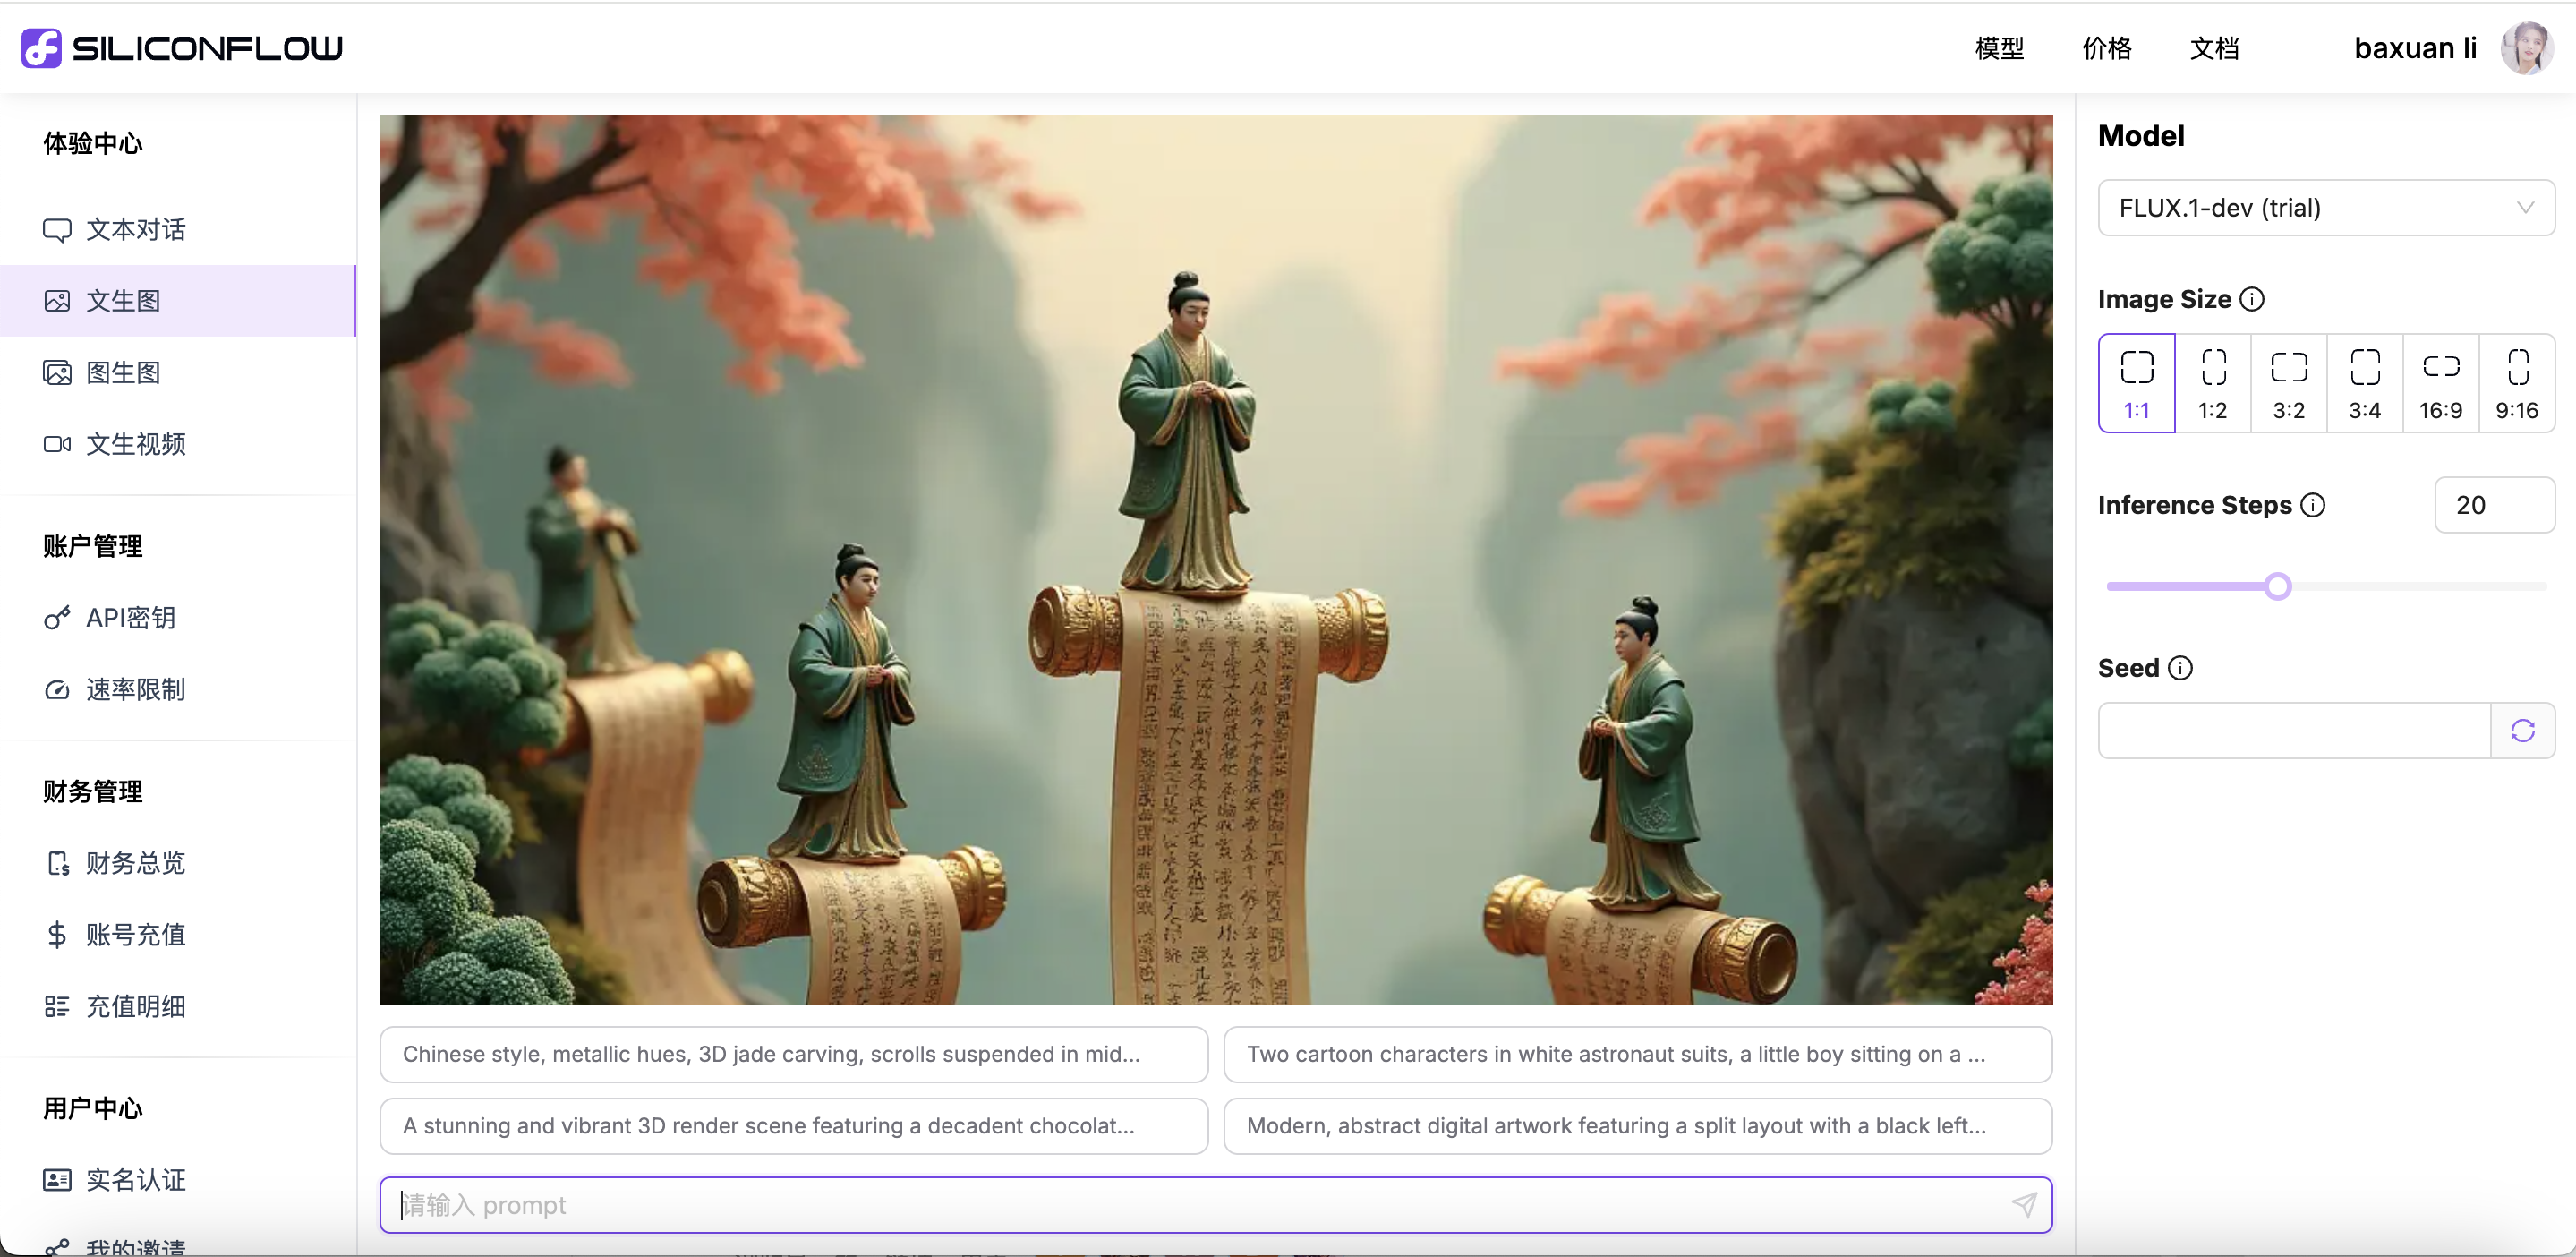Open the user avatar at top right
Image resolution: width=2576 pixels, height=1257 pixels.
[2526, 48]
